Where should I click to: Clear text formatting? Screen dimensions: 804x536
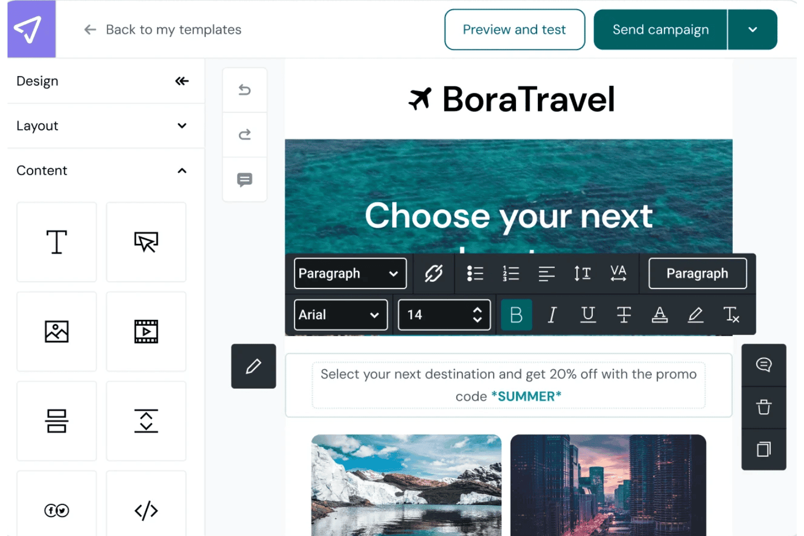tap(731, 315)
